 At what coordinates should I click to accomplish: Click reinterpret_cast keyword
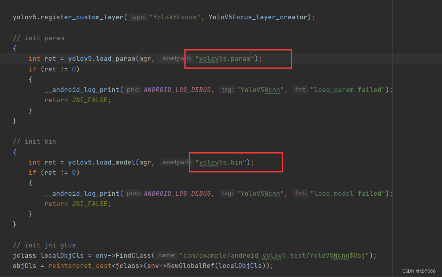click(x=80, y=266)
